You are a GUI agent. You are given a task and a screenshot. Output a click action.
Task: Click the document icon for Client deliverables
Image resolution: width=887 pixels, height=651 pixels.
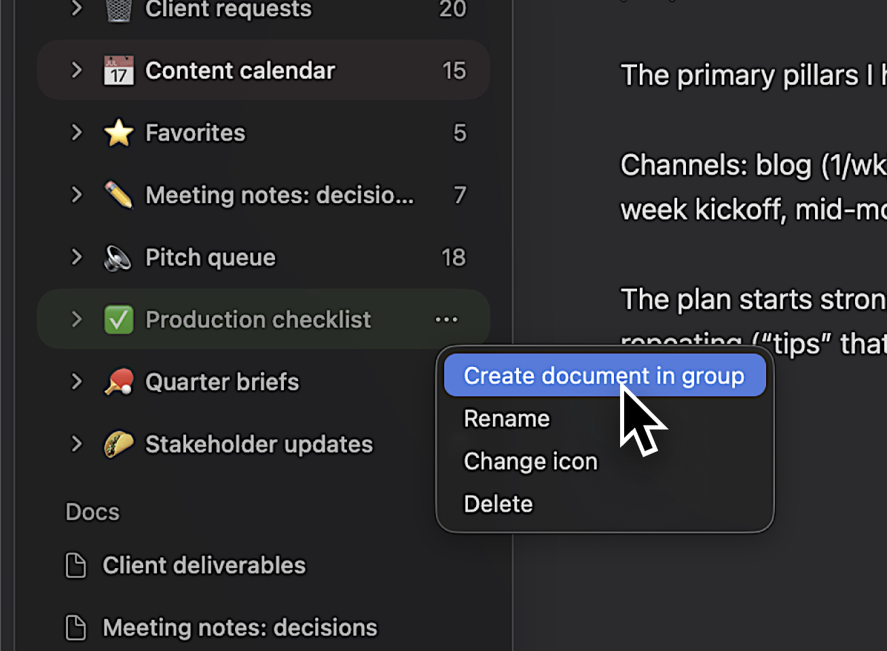tap(76, 565)
